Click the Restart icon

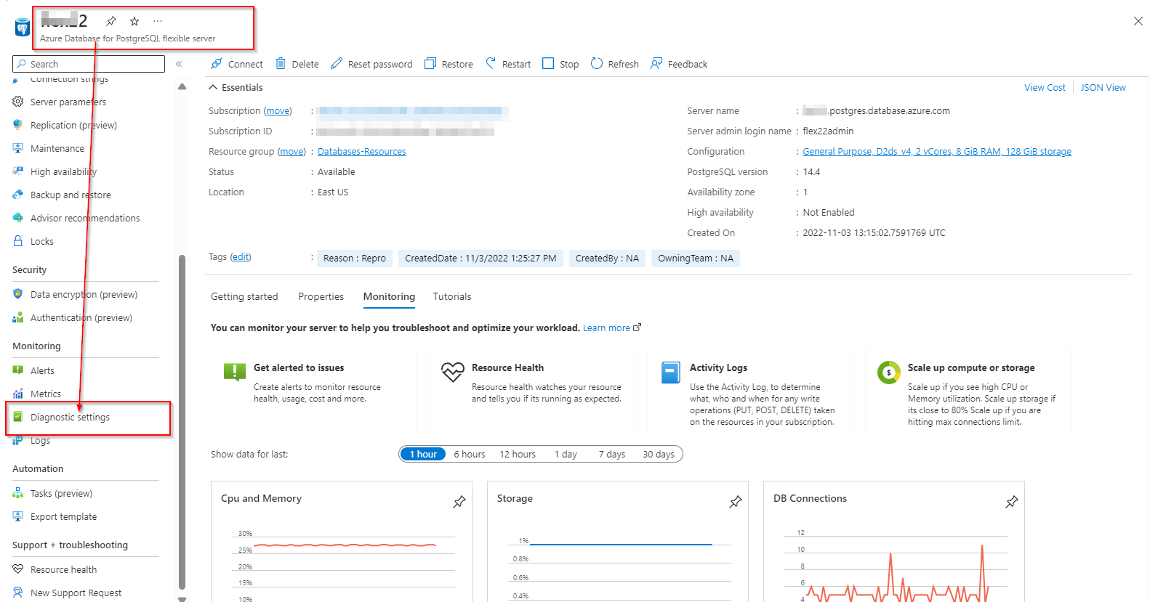pyautogui.click(x=491, y=64)
